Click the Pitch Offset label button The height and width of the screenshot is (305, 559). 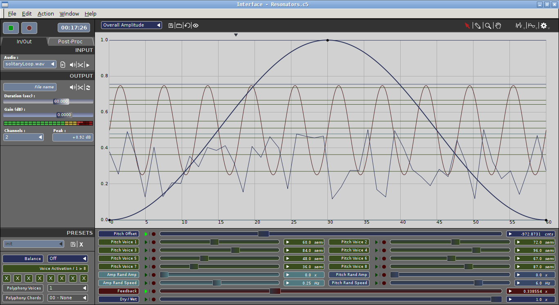pyautogui.click(x=119, y=234)
